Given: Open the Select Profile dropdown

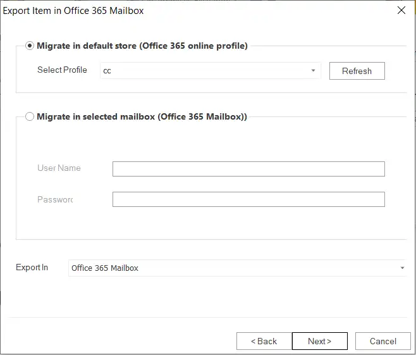Looking at the screenshot, I should pos(211,71).
